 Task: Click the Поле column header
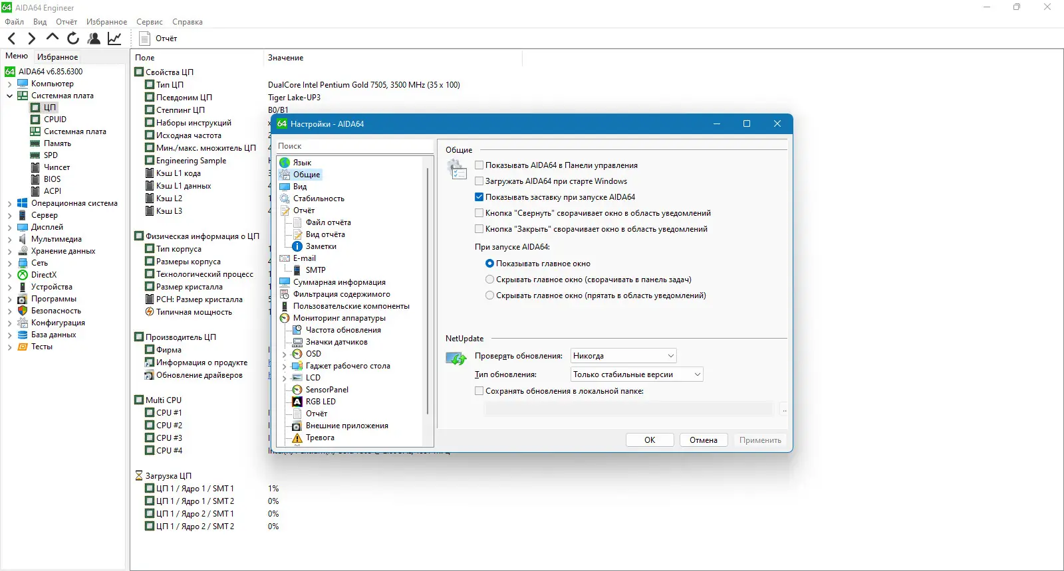click(197, 58)
